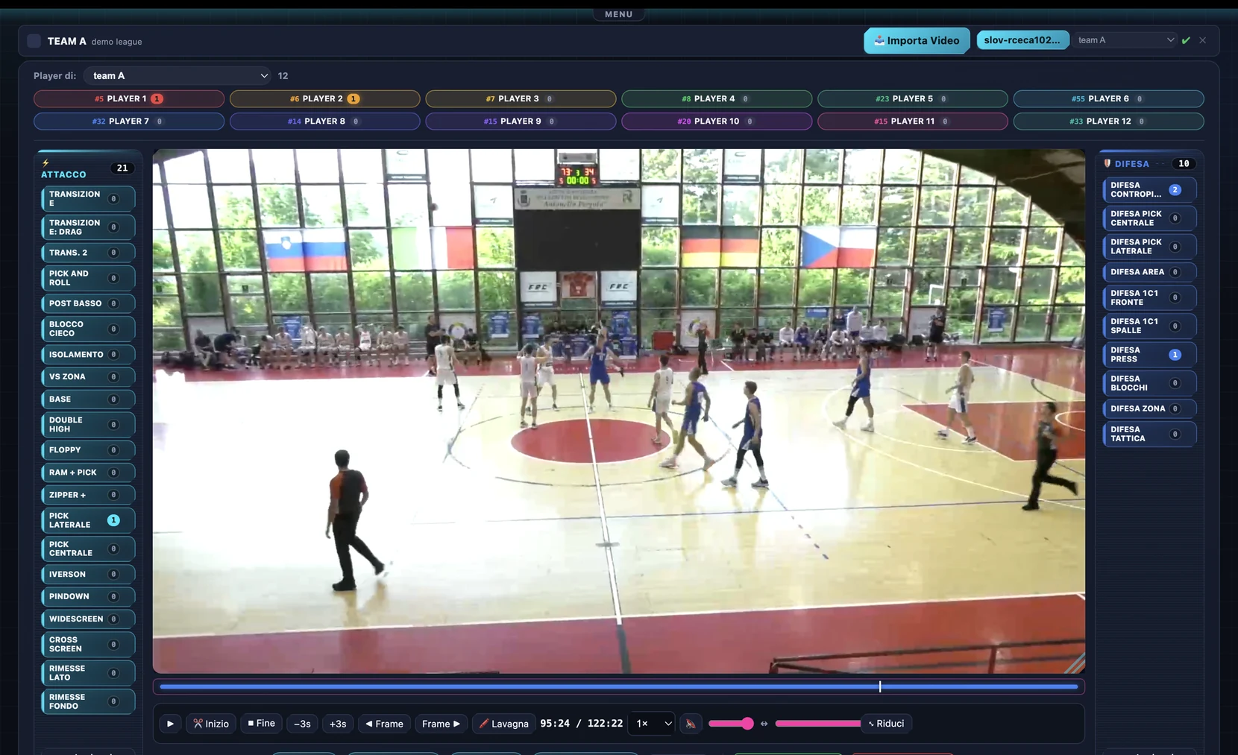Skip forward 3 seconds
Image resolution: width=1238 pixels, height=755 pixels.
338,724
